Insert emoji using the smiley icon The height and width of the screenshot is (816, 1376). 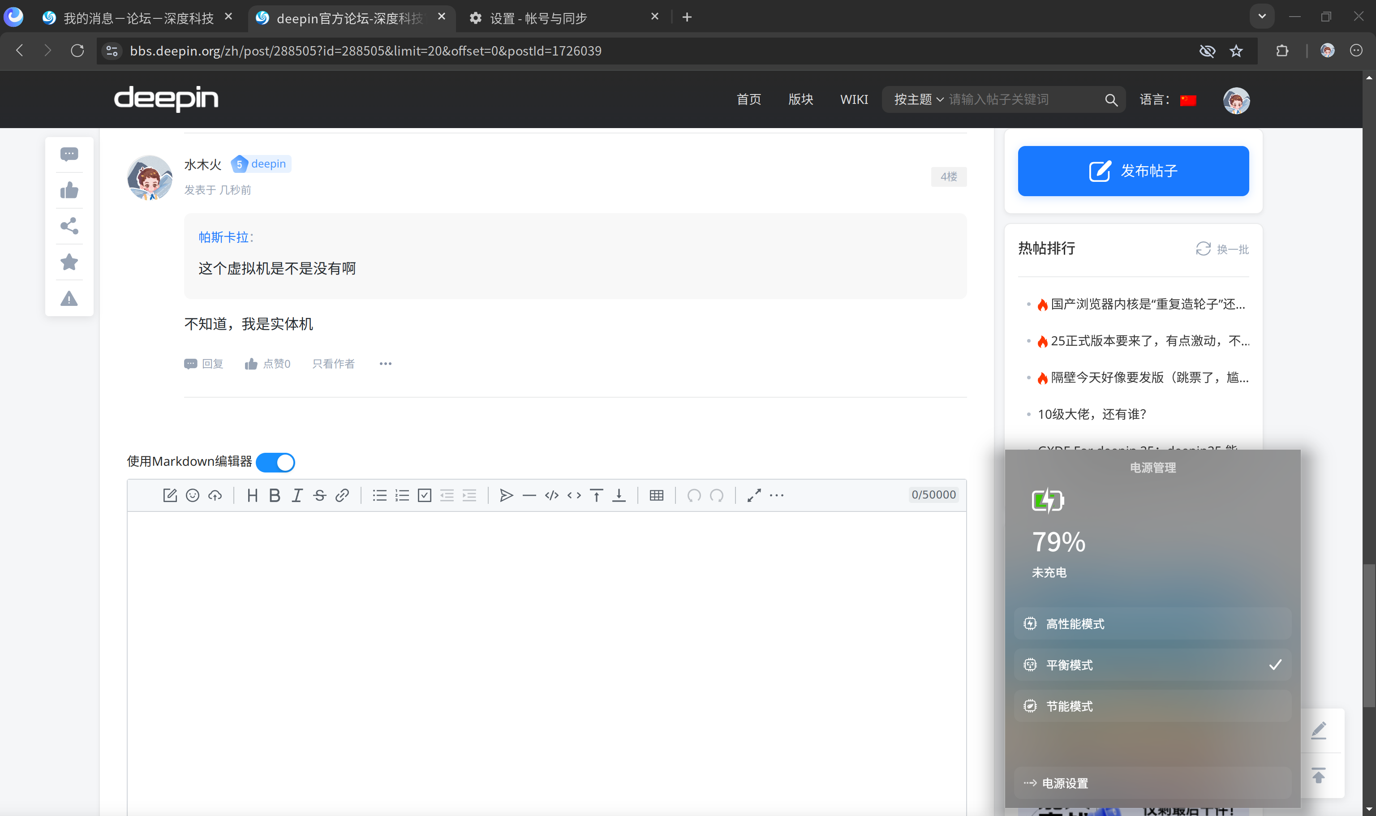(193, 495)
